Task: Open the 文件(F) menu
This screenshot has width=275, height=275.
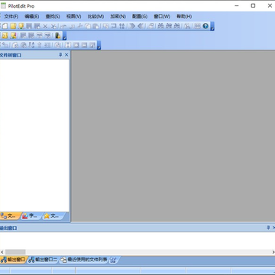Action: [x=11, y=17]
